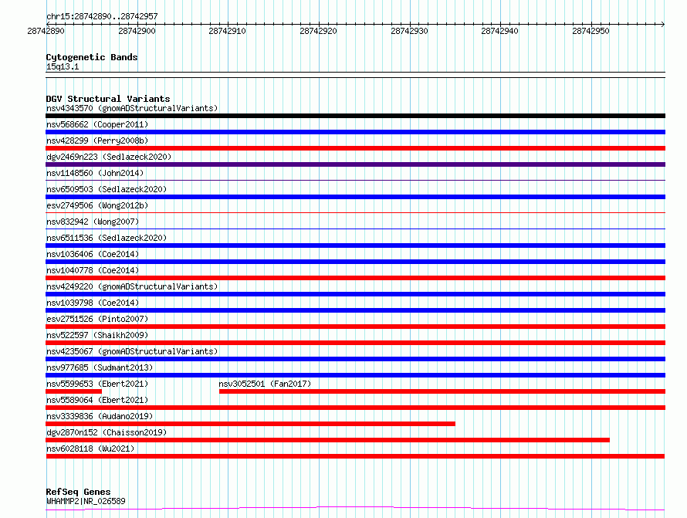Select the blue bar under nsv4249220

(355, 294)
